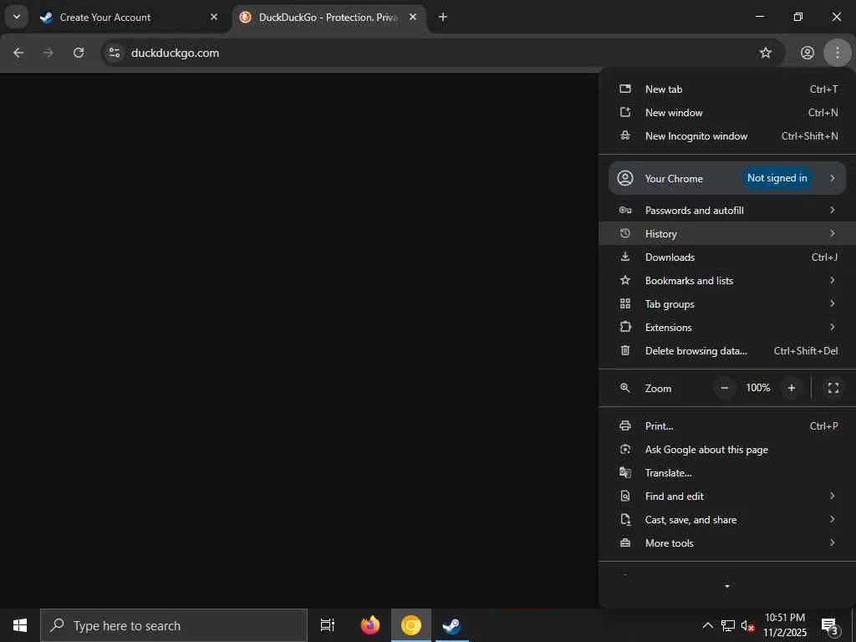Open the notification center icon
The height and width of the screenshot is (642, 856).
(830, 625)
